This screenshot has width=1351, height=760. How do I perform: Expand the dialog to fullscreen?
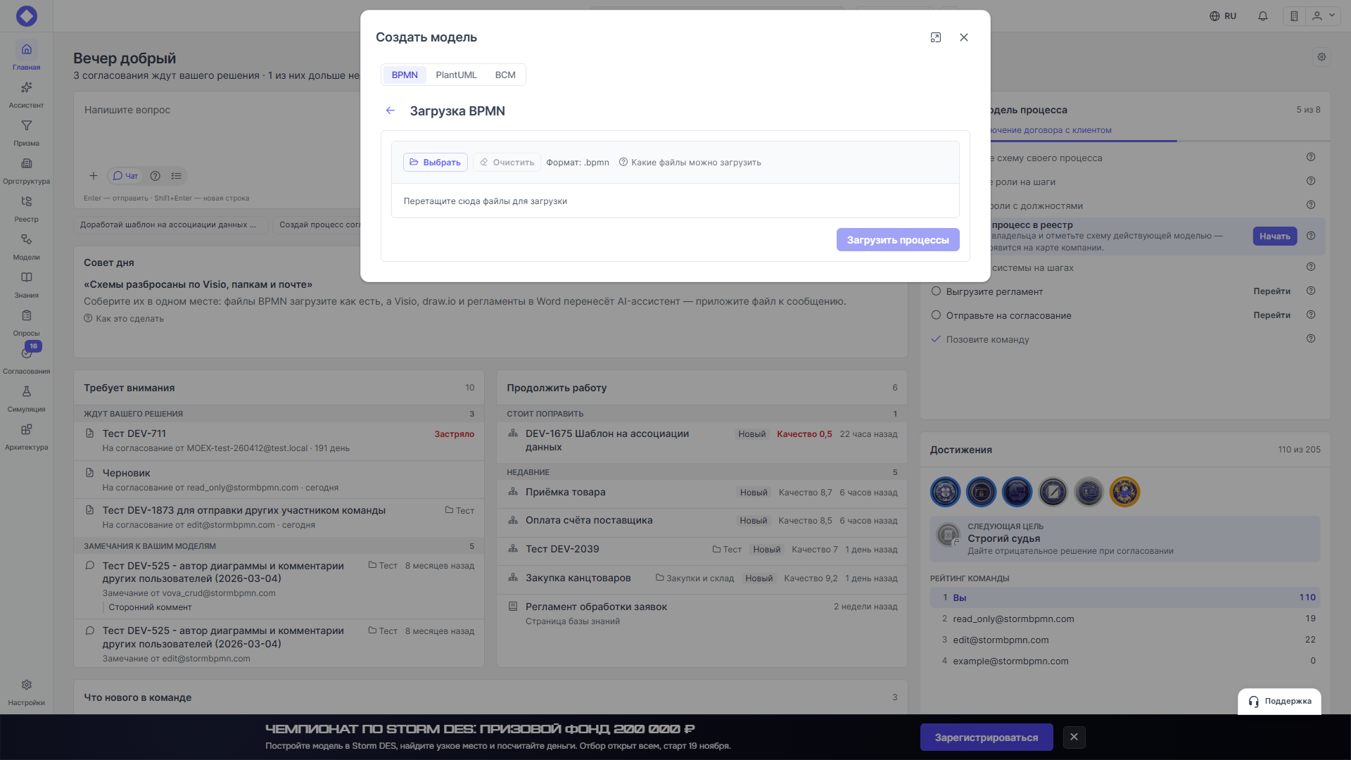pyautogui.click(x=936, y=37)
